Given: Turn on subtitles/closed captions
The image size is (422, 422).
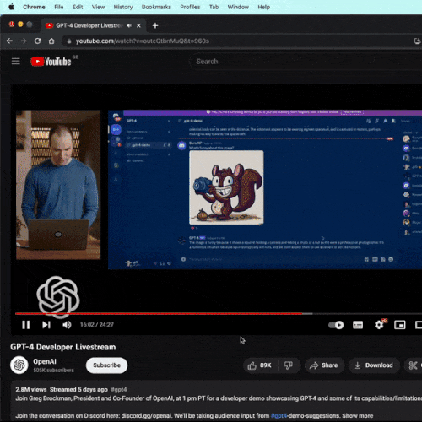Looking at the screenshot, I should [x=358, y=325].
